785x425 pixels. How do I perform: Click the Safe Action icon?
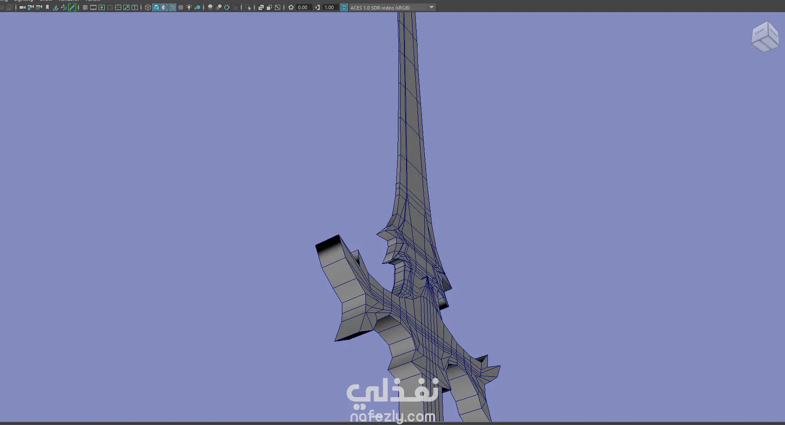point(126,7)
